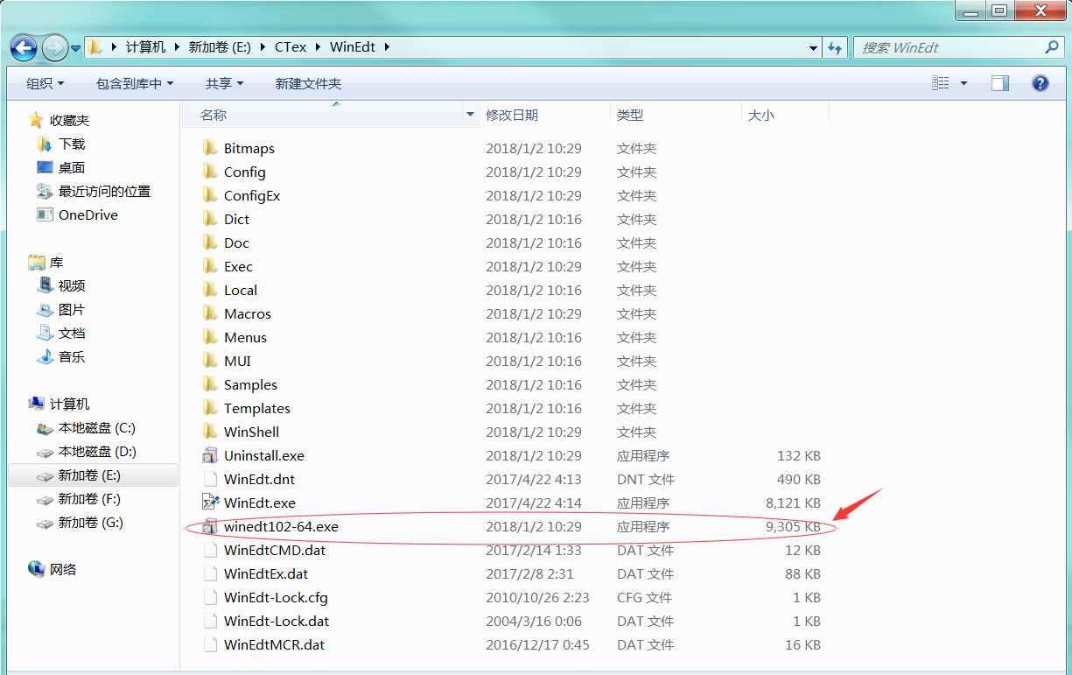Select the Templates folder icon
Screen dimensions: 1072x675
[210, 408]
